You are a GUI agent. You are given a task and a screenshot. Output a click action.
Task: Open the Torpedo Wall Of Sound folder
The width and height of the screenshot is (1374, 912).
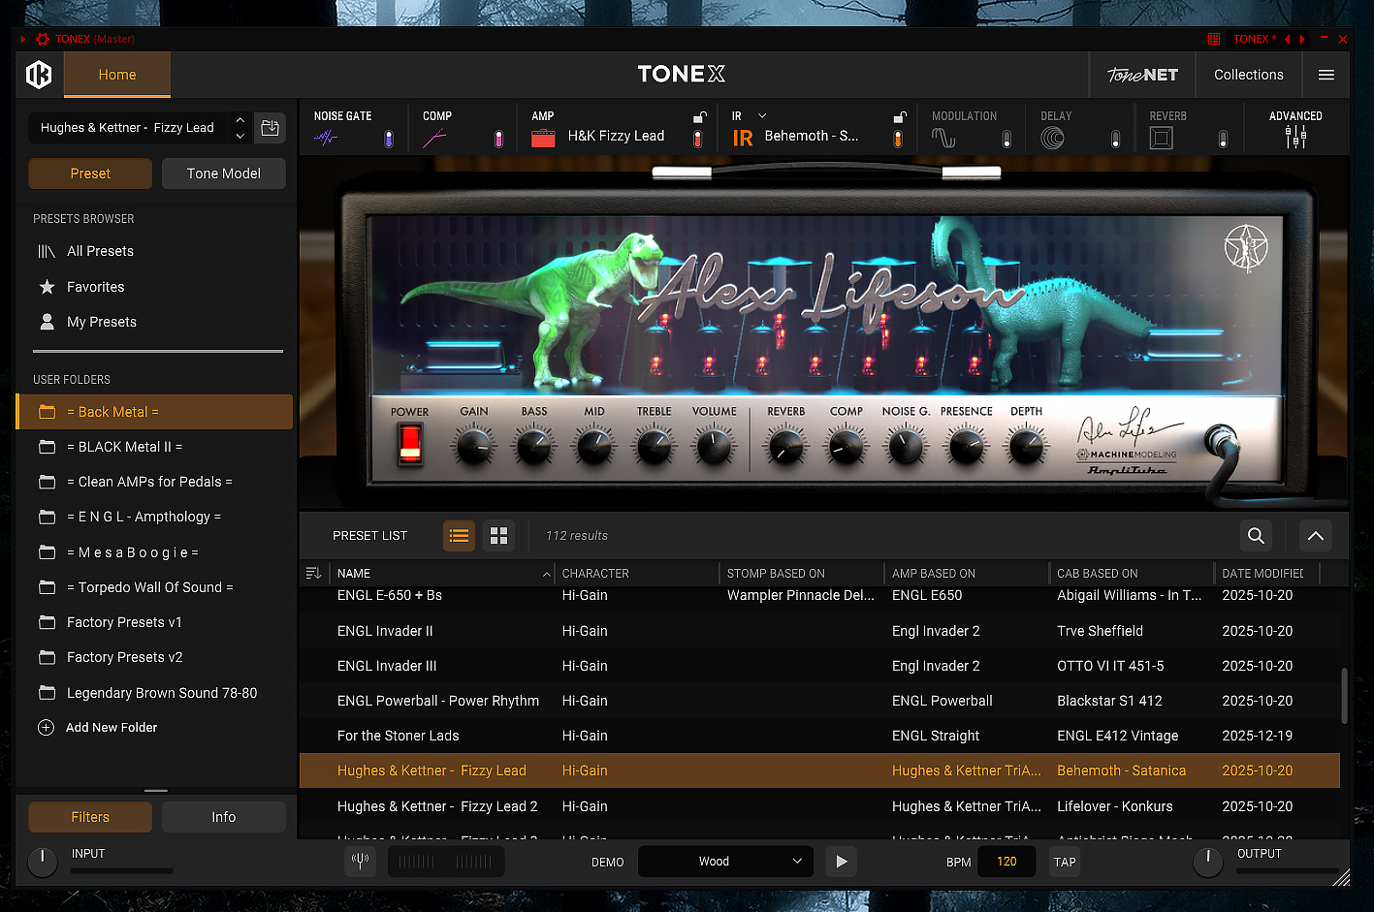[155, 587]
